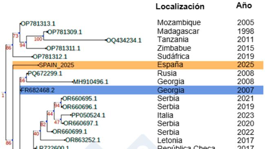Click Georgia in the blue FR682468.2 row
The width and height of the screenshot is (265, 149).
coord(171,90)
